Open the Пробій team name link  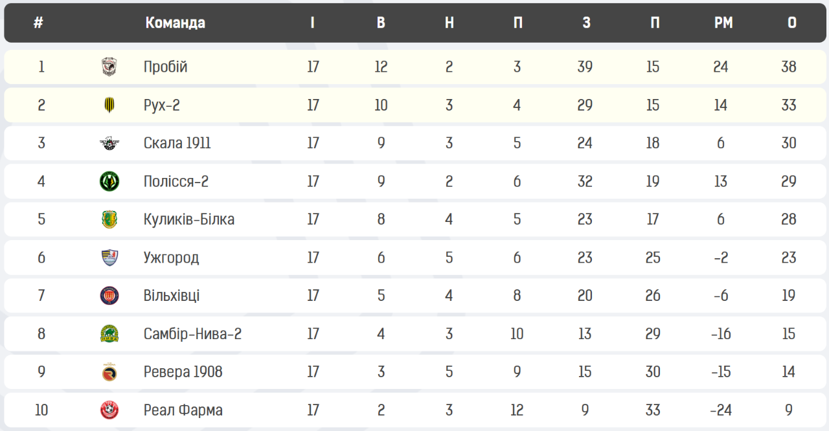coord(166,67)
